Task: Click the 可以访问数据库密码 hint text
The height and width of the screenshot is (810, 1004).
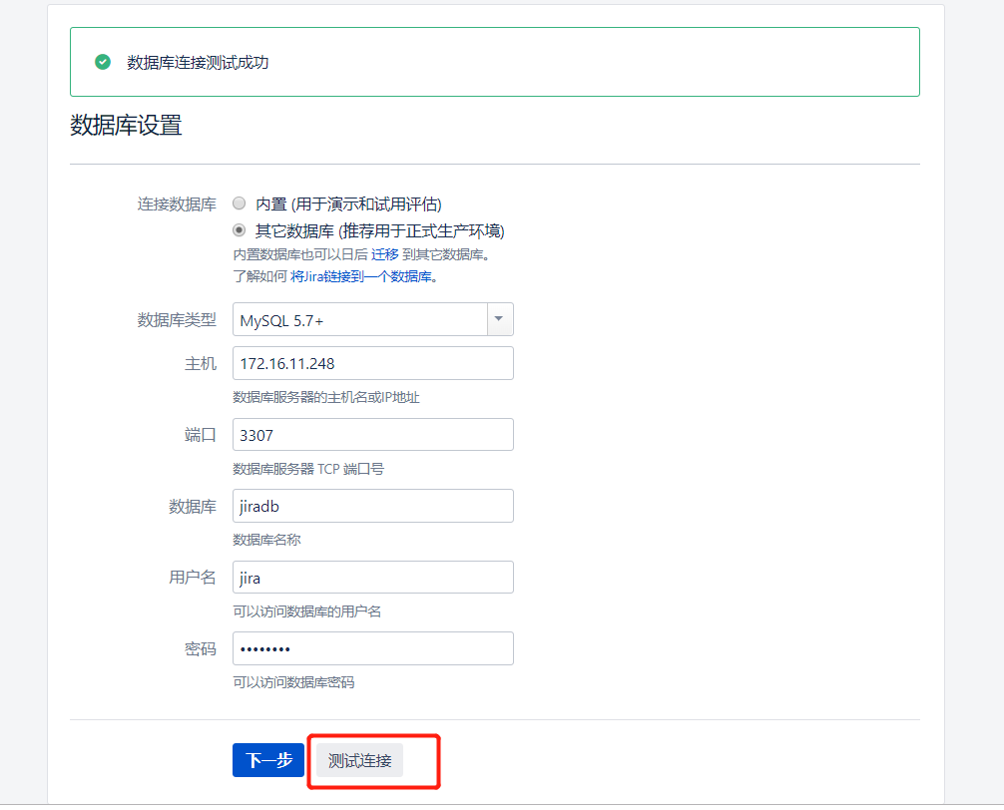Action: 293,682
